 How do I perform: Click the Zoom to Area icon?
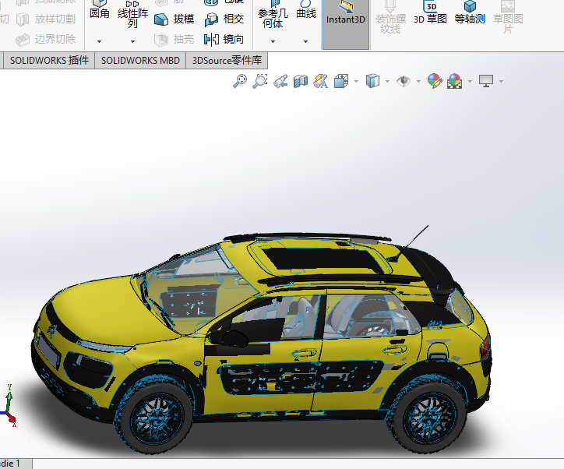coord(259,81)
